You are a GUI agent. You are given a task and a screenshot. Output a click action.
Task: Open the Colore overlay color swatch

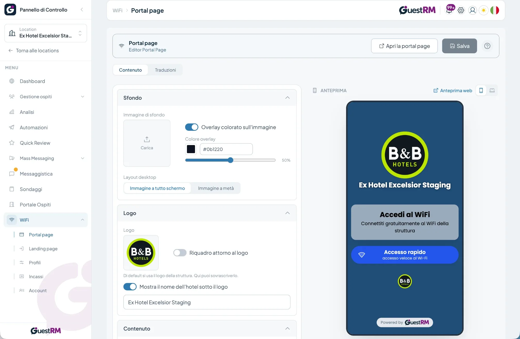tap(191, 149)
